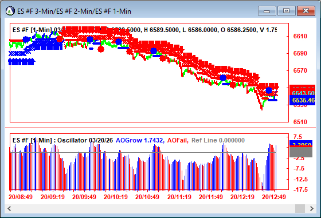Click the 6590 price axis label

click(x=300, y=53)
